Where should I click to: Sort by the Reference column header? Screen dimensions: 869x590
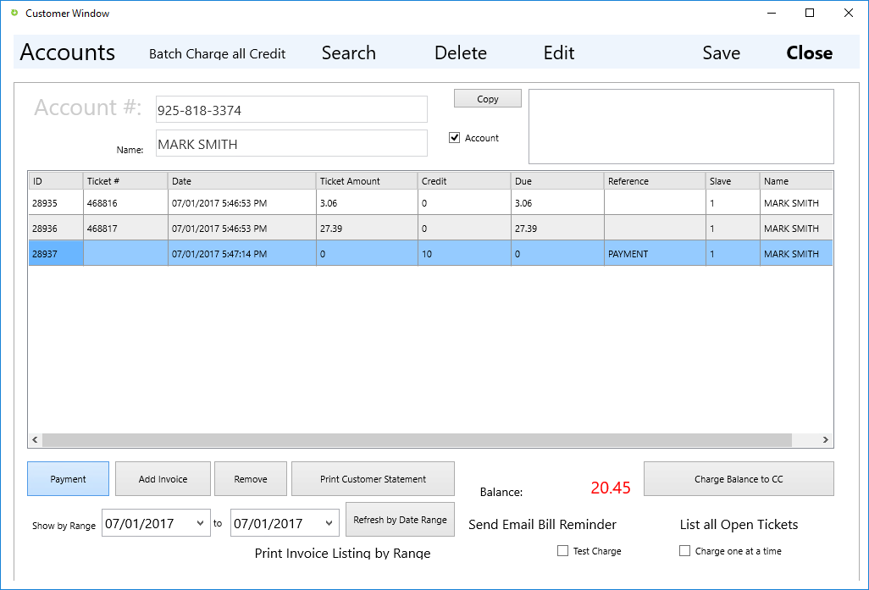(655, 181)
